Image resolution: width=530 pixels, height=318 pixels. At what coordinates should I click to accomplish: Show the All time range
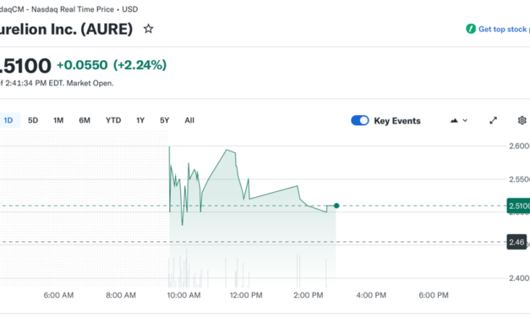(189, 120)
